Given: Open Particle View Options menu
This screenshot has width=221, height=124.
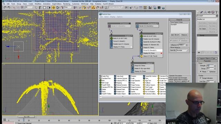Looking at the screenshot, I should coord(120,17).
